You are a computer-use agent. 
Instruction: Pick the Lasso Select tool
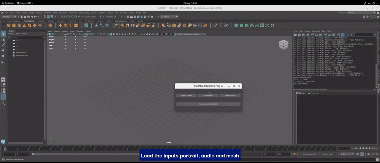pos(3,40)
